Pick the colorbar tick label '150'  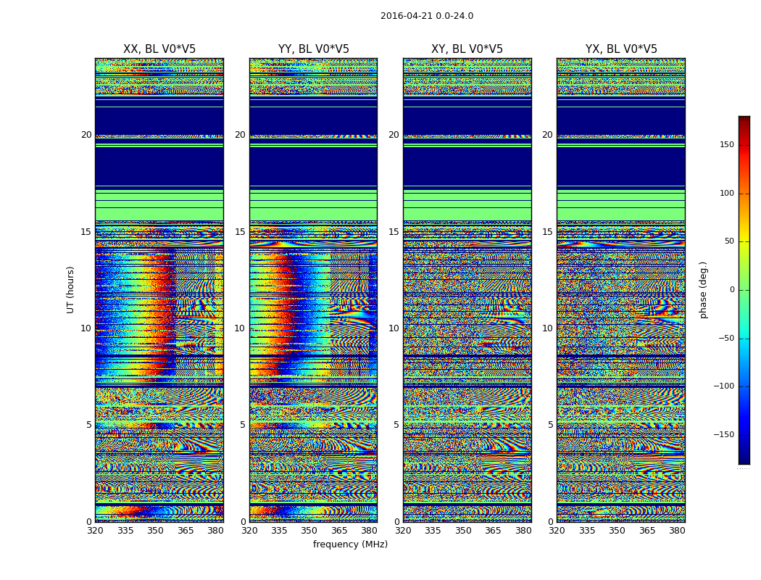click(x=726, y=145)
